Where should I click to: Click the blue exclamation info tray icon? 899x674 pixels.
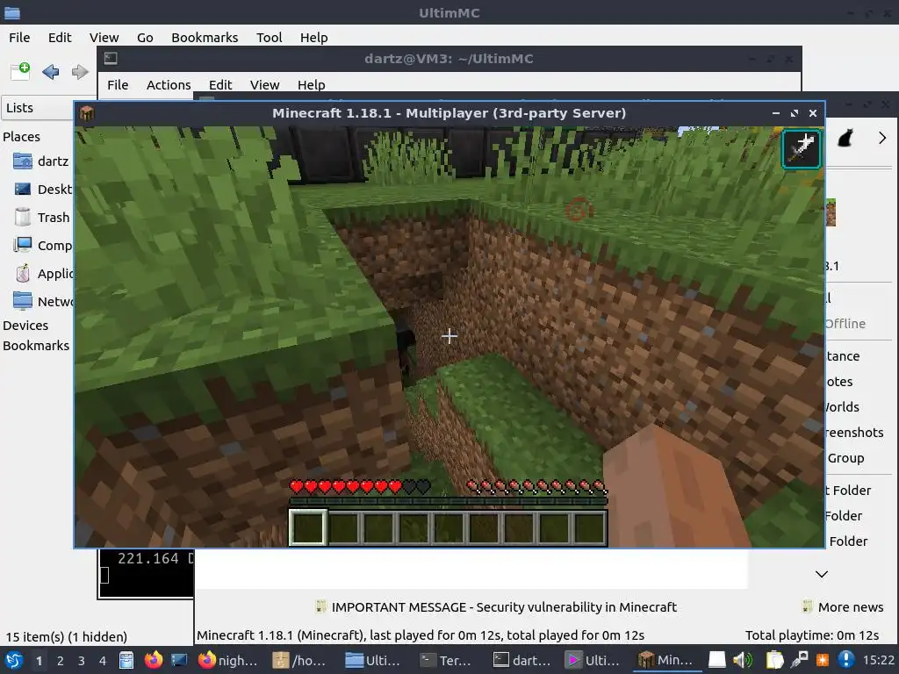click(x=845, y=660)
